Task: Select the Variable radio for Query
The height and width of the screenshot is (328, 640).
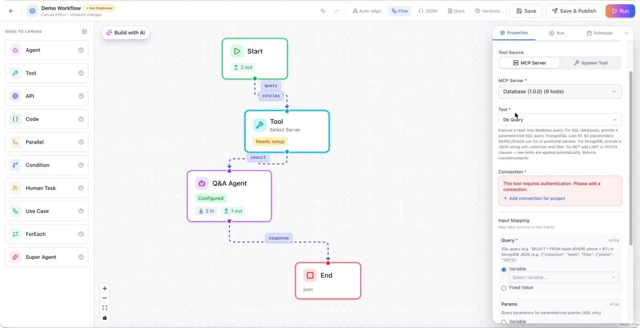Action: click(504, 269)
